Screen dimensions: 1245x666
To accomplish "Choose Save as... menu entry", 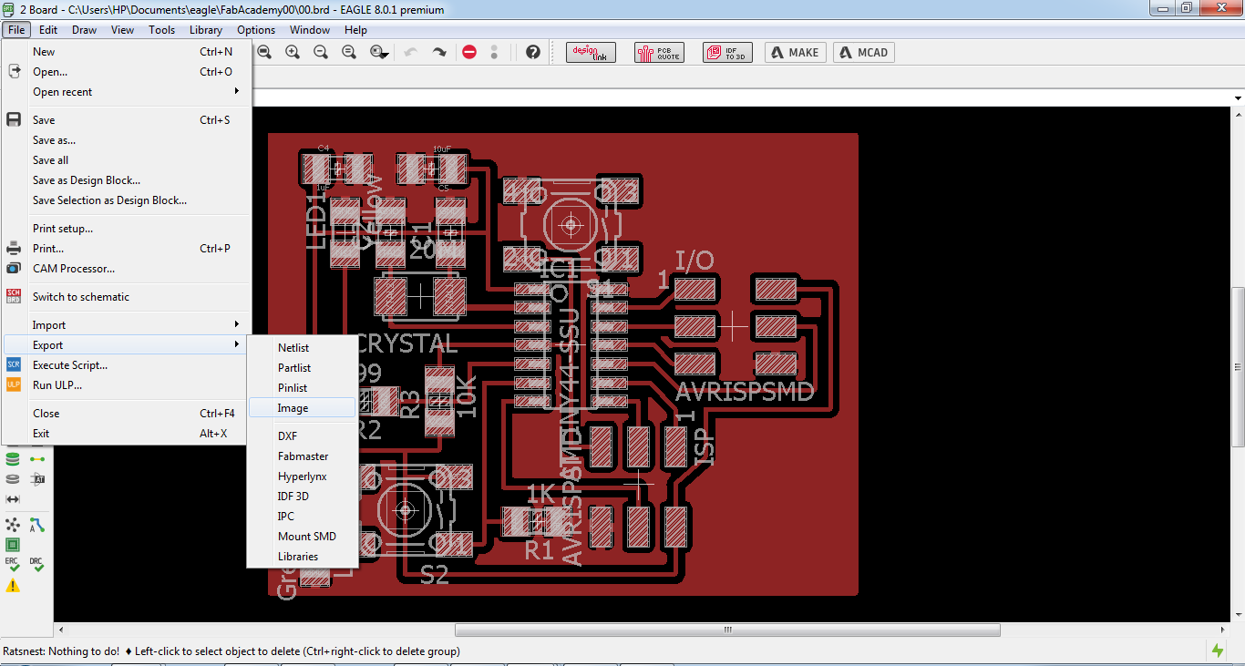I will coord(128,140).
